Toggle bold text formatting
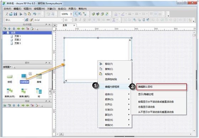The width and height of the screenshot is (199, 138). pyautogui.click(x=76, y=20)
